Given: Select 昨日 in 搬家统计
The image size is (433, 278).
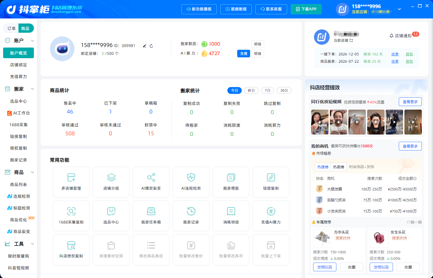Looking at the screenshot, I should coord(251,90).
